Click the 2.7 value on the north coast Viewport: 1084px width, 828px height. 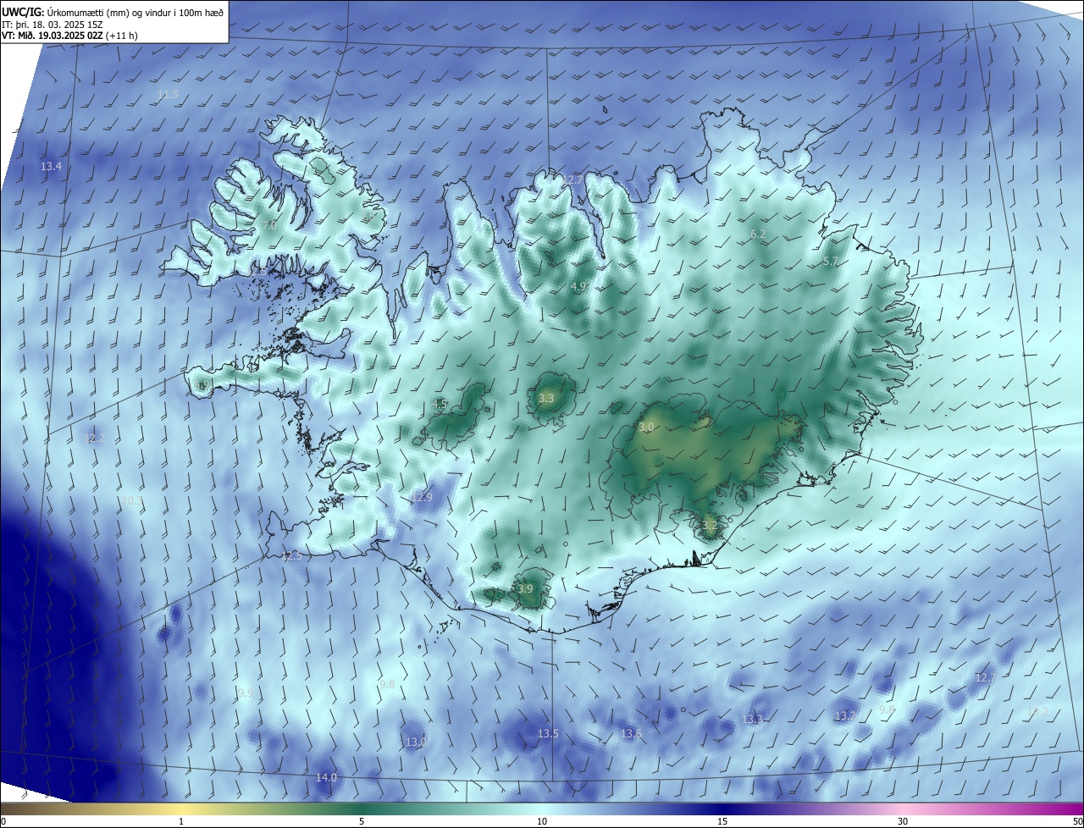[575, 180]
